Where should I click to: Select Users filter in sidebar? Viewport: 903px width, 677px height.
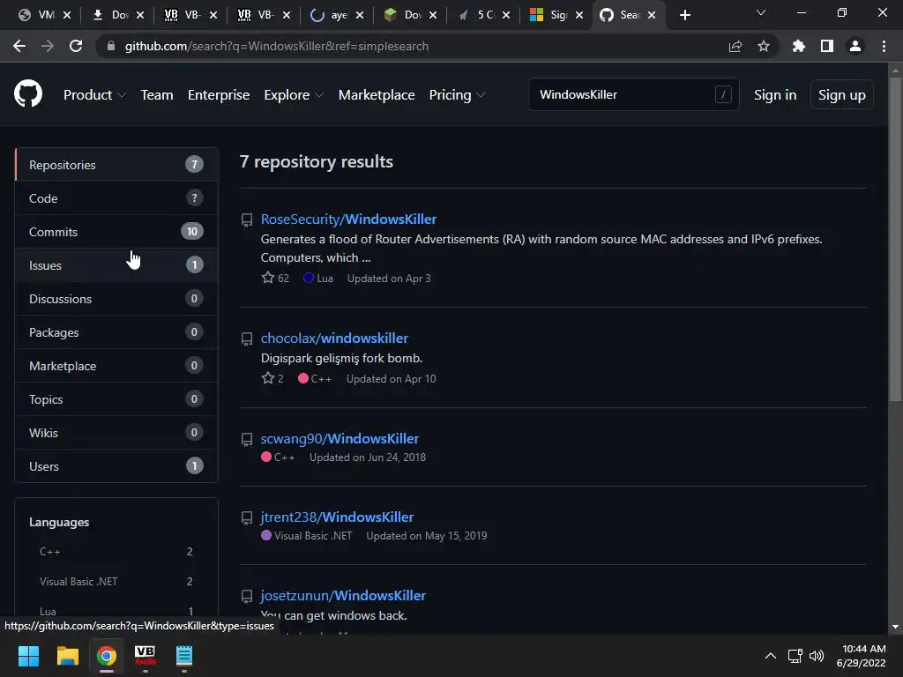(x=116, y=465)
